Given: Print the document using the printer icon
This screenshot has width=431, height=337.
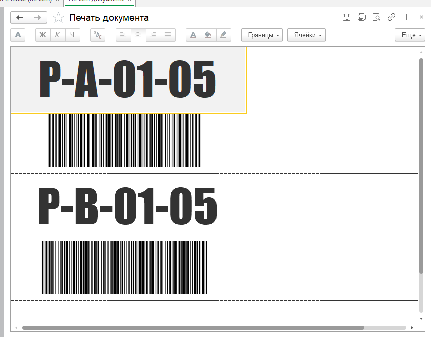Looking at the screenshot, I should pos(362,17).
